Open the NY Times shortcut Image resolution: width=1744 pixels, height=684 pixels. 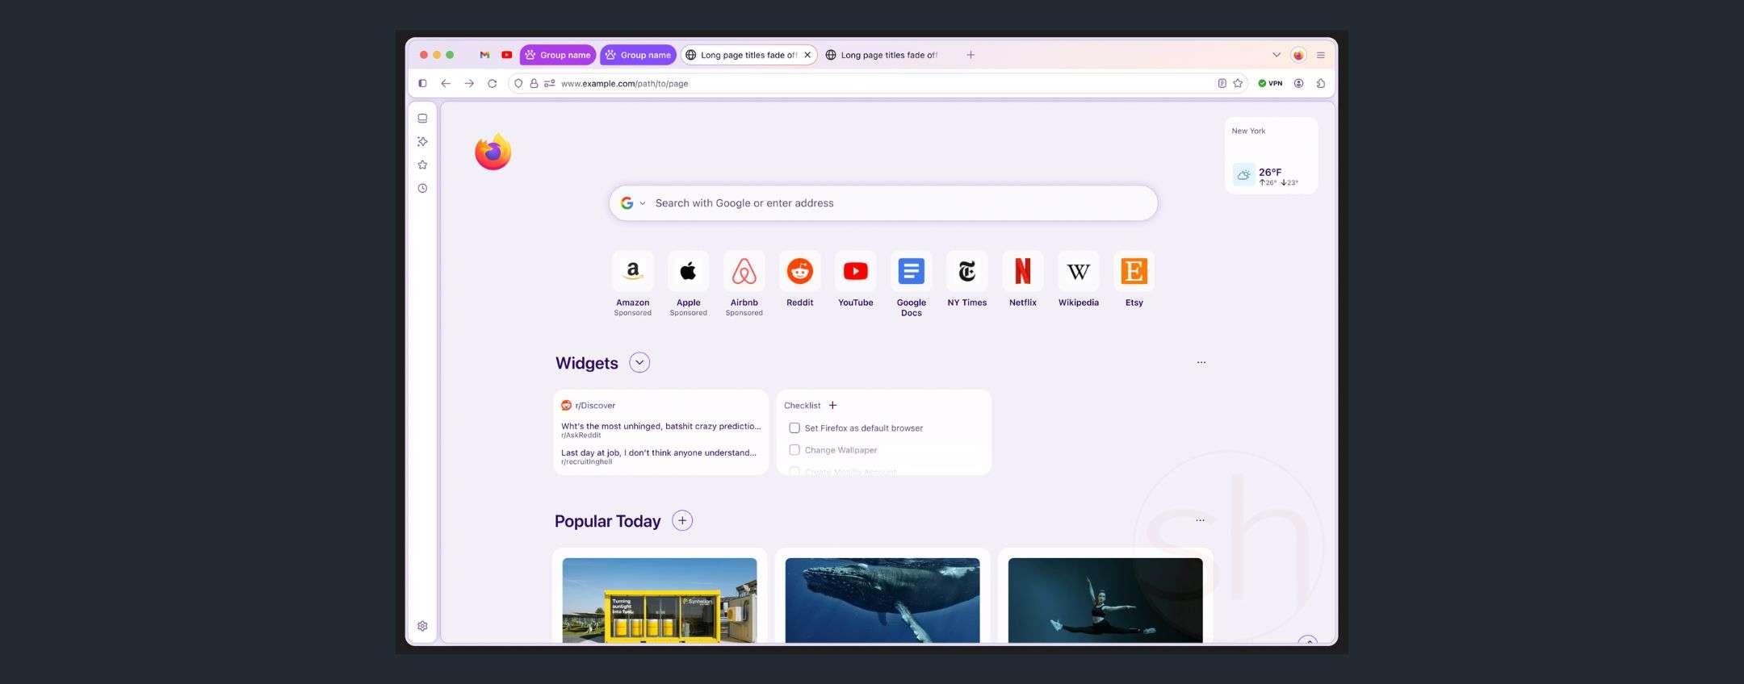pos(966,279)
